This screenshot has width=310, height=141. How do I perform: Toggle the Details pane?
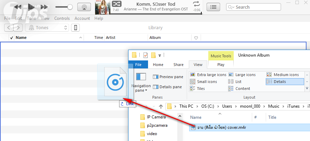click(168, 87)
